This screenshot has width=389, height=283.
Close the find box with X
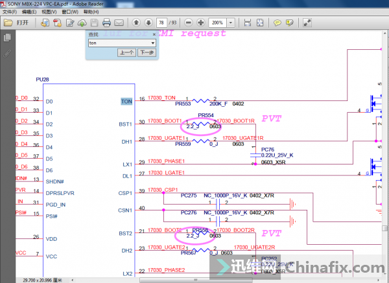click(x=154, y=34)
